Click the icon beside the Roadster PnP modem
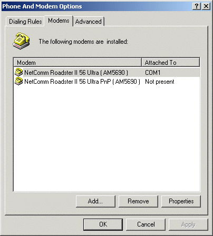The image size is (213, 236). (x=18, y=81)
